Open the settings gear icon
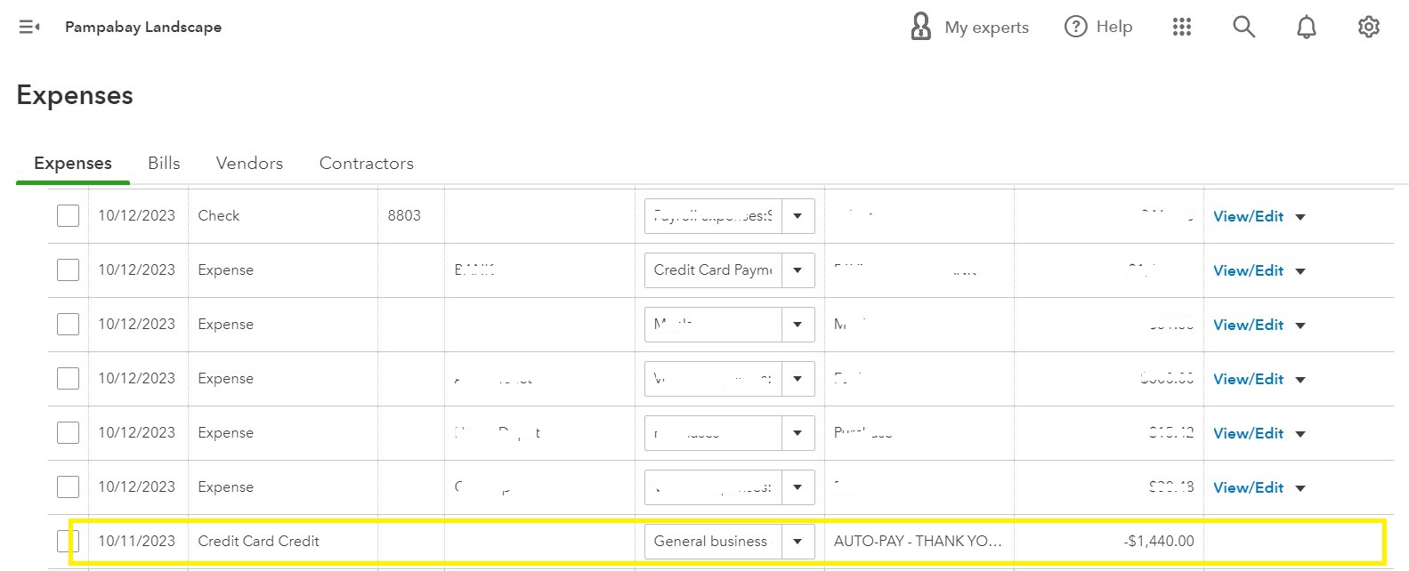This screenshot has width=1409, height=571. point(1368,27)
